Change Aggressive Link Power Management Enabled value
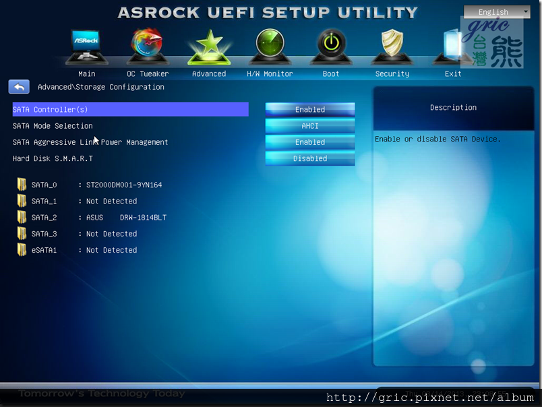Image resolution: width=542 pixels, height=407 pixels. click(x=310, y=142)
